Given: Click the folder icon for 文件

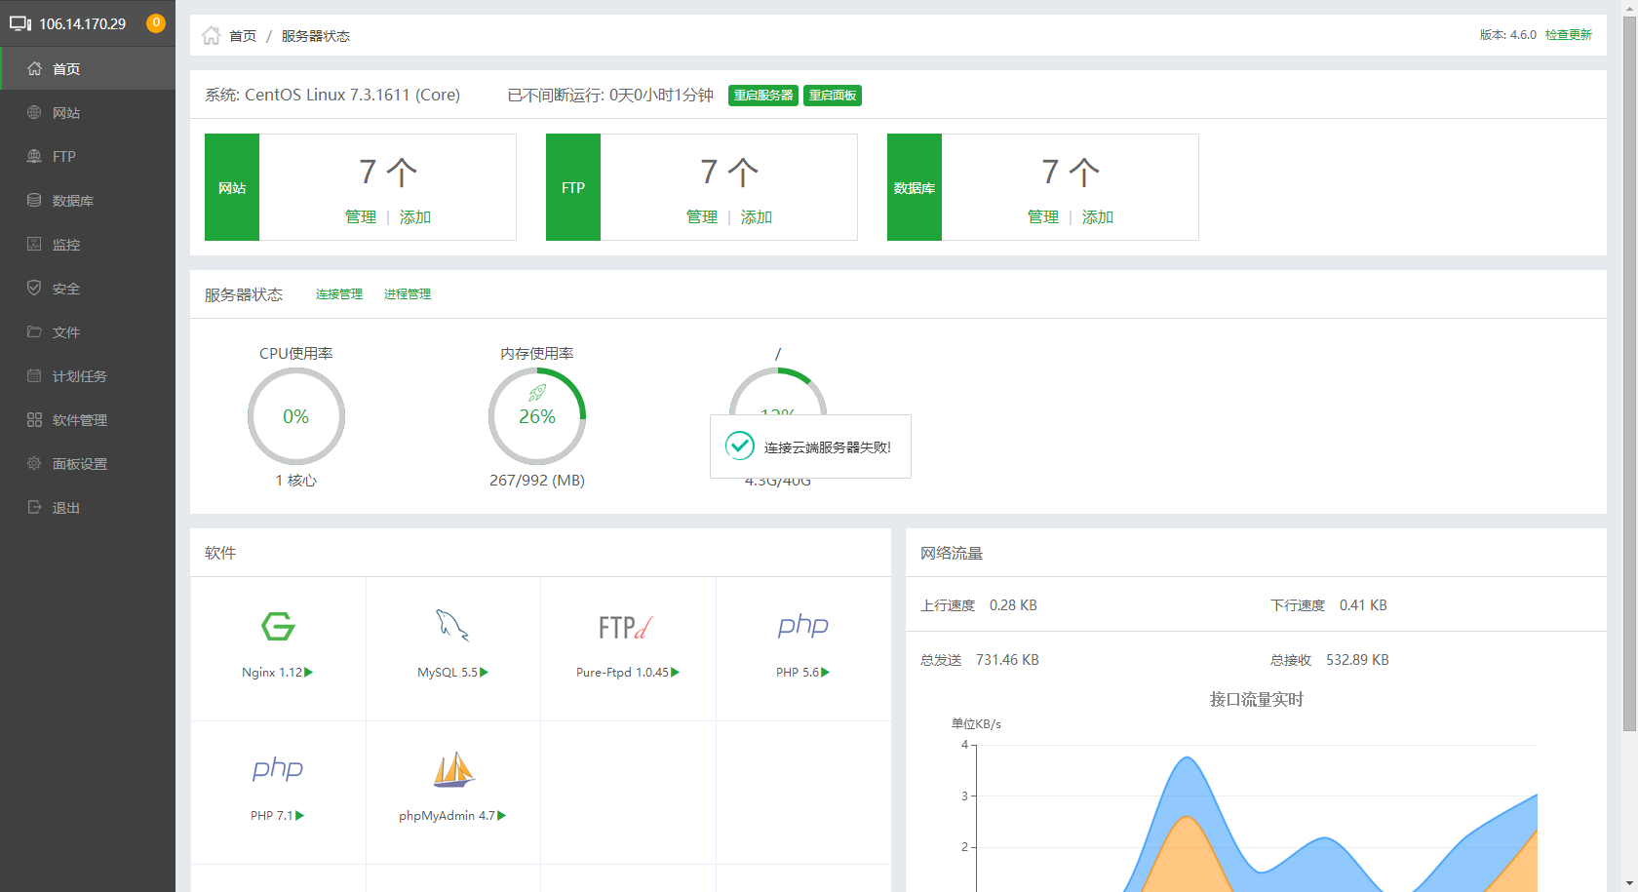Looking at the screenshot, I should pyautogui.click(x=34, y=331).
